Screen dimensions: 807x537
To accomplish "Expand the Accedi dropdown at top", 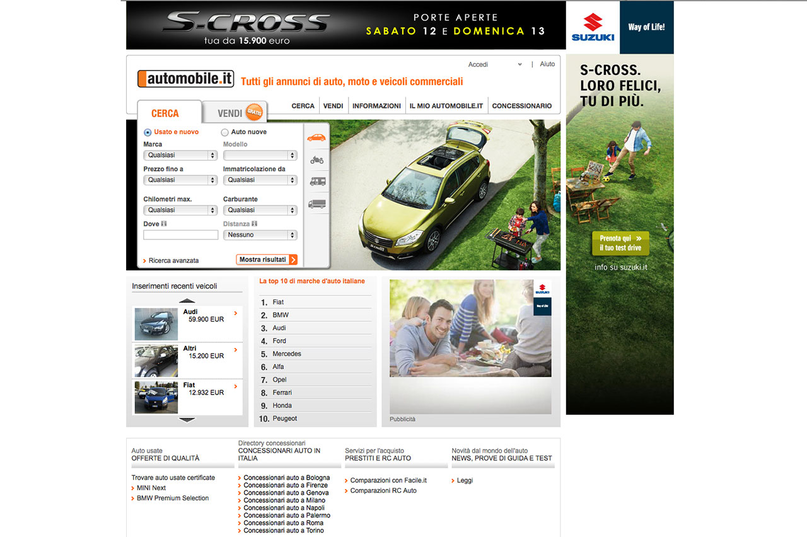I will (x=495, y=64).
